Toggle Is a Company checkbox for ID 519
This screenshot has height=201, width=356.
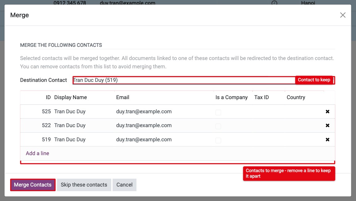(218, 140)
